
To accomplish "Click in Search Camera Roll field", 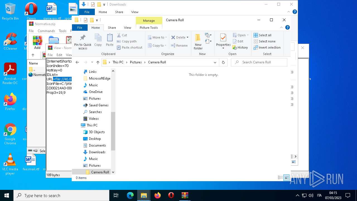I will pyautogui.click(x=259, y=62).
